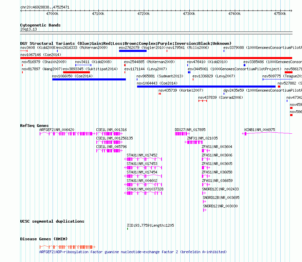Open the ARFGEF2 OMIM disease gene description
This screenshot has height=262, width=302.
pyautogui.click(x=133, y=252)
